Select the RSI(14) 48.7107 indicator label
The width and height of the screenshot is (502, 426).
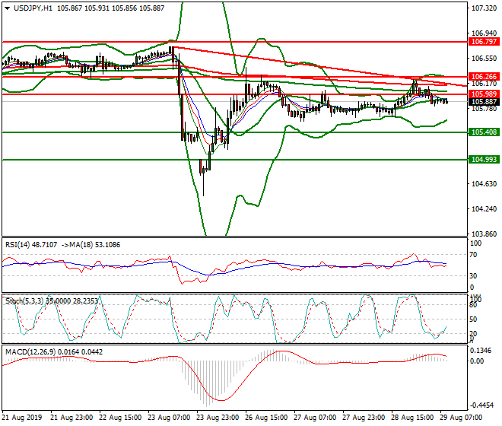(31, 245)
